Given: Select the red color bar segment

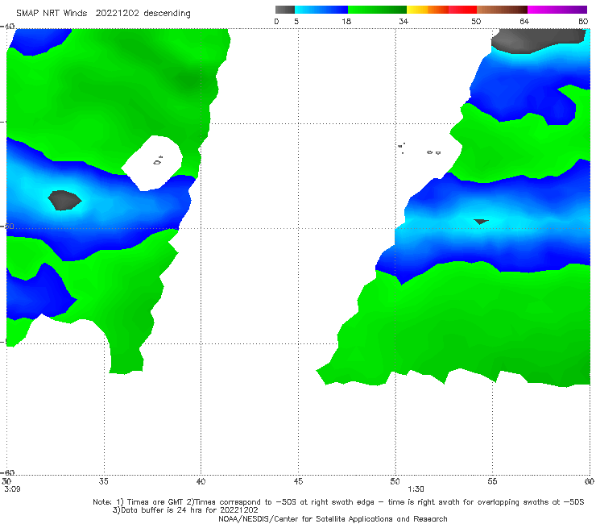Looking at the screenshot, I should click(x=462, y=10).
